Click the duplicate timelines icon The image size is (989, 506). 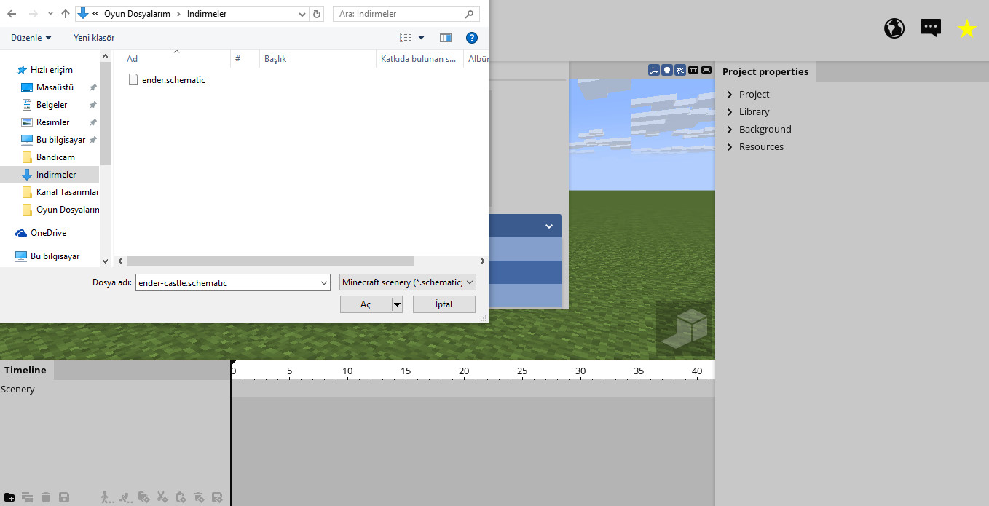click(28, 497)
